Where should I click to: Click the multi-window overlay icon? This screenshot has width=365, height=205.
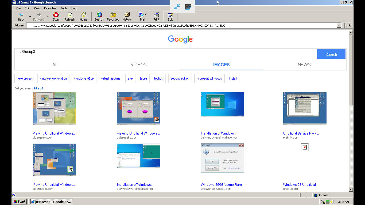[x=188, y=7]
